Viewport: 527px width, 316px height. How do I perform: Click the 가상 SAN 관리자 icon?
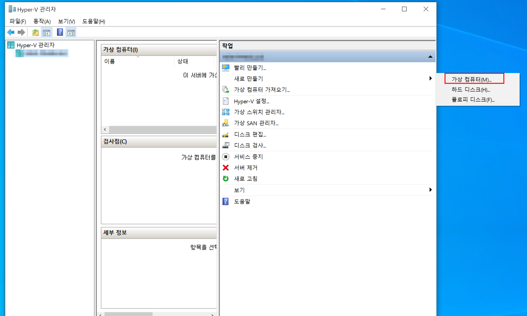(226, 123)
